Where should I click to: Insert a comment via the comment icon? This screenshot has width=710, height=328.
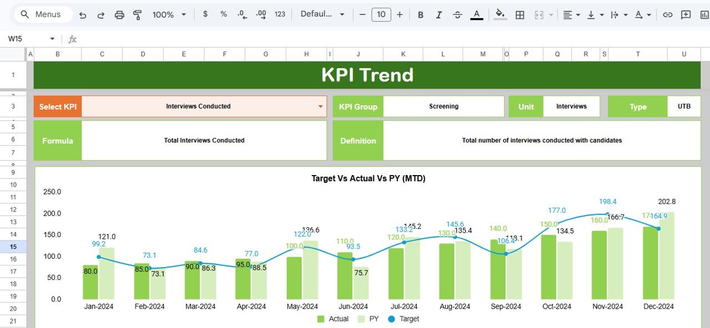click(x=685, y=14)
